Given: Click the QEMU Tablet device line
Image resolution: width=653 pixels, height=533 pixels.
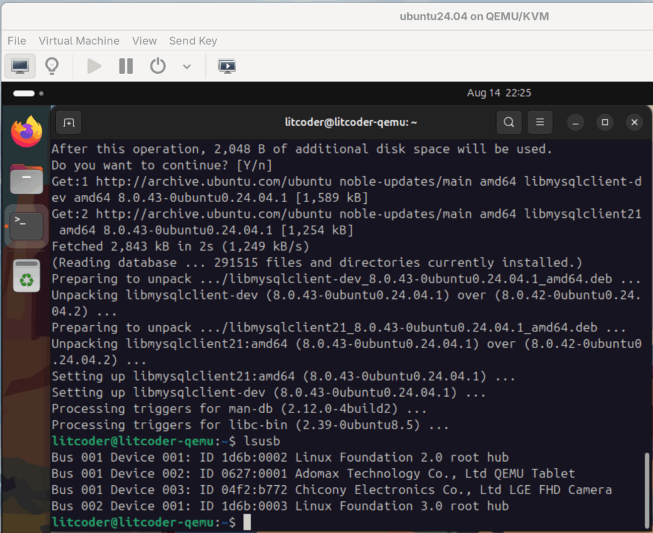Looking at the screenshot, I should [313, 474].
